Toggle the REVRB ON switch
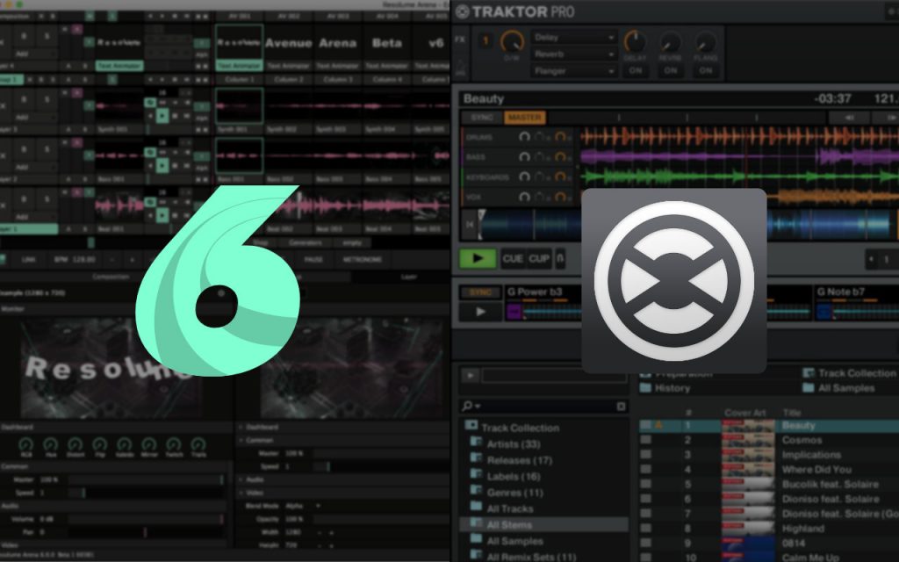 tap(670, 72)
